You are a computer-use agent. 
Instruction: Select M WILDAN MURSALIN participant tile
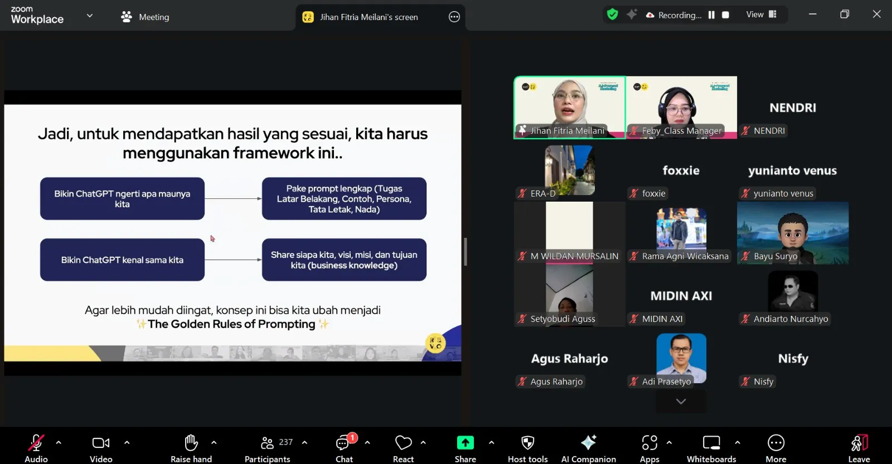point(570,233)
